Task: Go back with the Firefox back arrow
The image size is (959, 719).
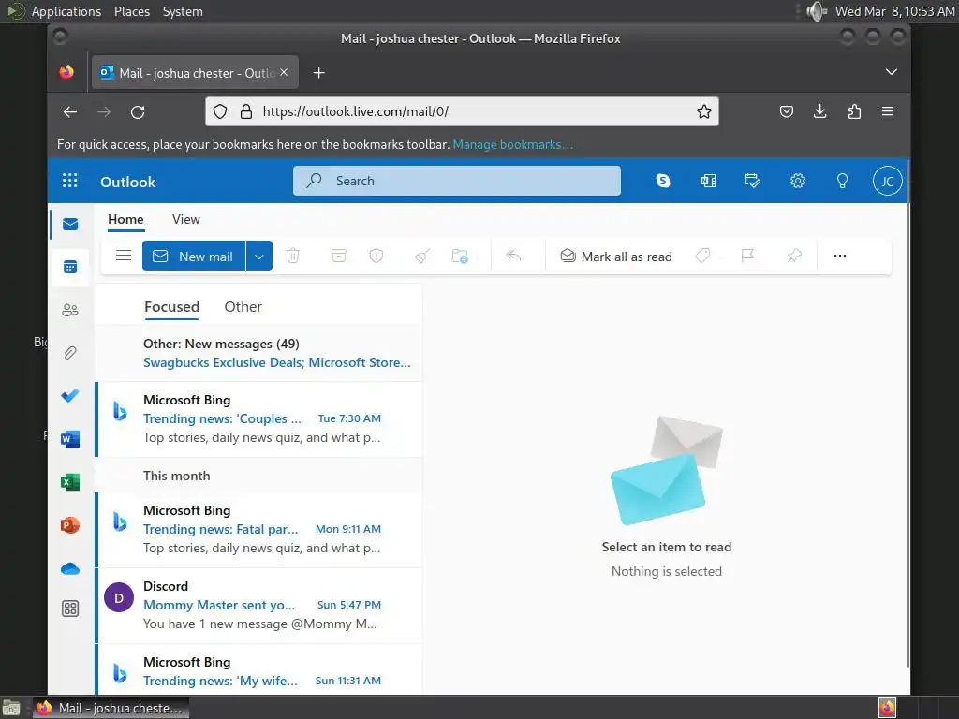Action: [x=69, y=112]
